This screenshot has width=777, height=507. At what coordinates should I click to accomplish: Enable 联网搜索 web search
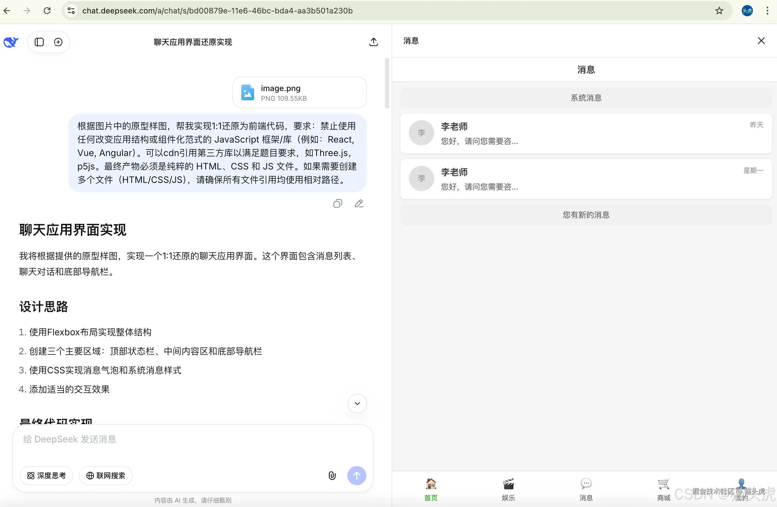coord(105,476)
